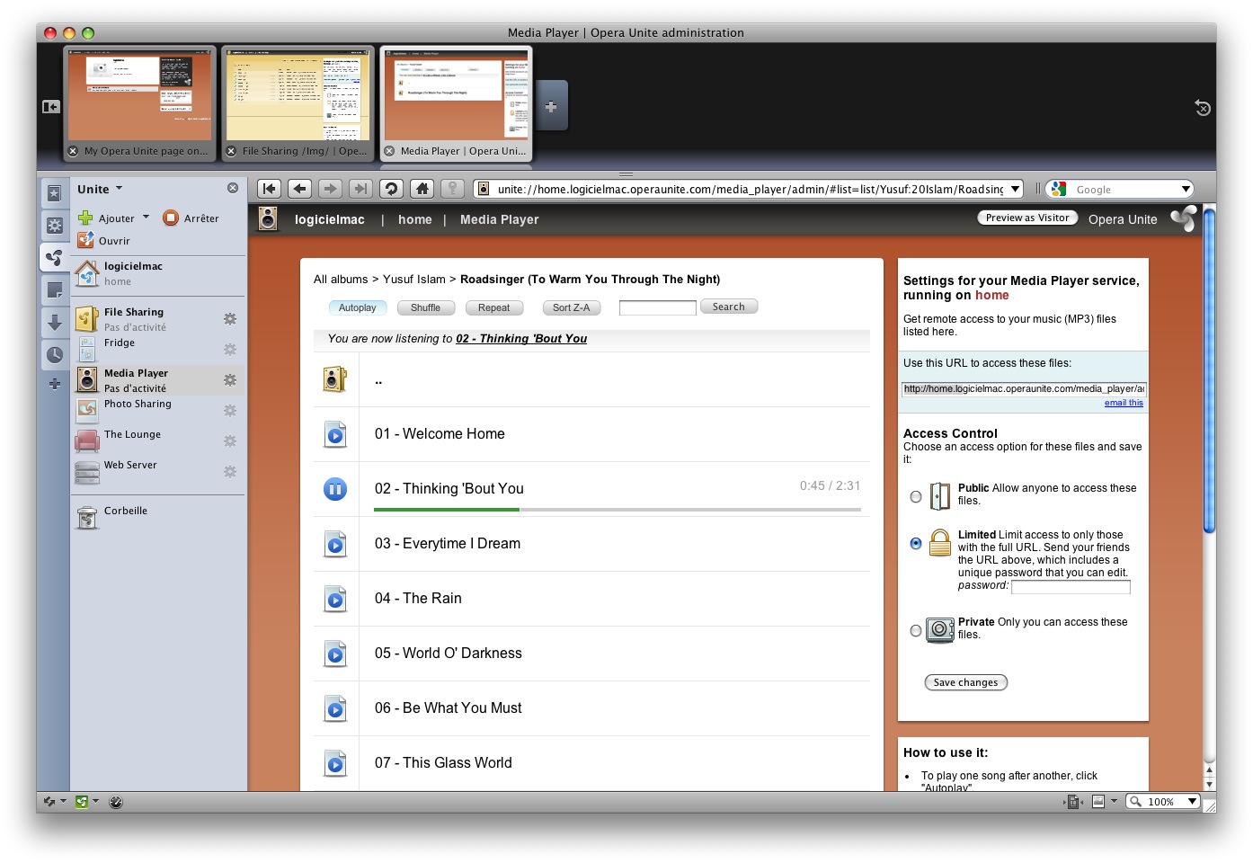Open the Yusuf Islam breadcrumb link
The image size is (1253, 863).
pyautogui.click(x=414, y=280)
